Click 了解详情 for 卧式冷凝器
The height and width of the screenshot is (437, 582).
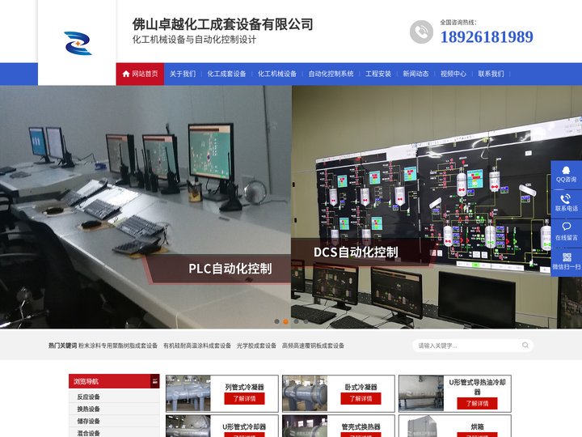pos(361,399)
